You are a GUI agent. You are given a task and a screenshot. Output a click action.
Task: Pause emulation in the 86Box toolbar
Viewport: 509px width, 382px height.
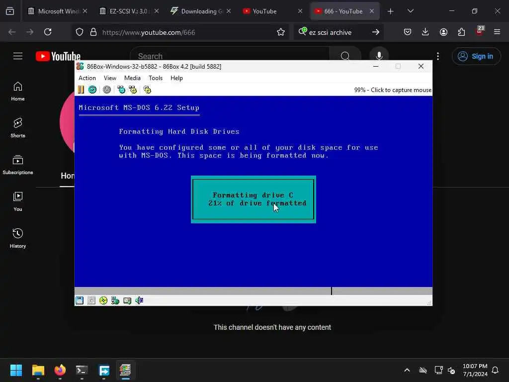(x=81, y=90)
